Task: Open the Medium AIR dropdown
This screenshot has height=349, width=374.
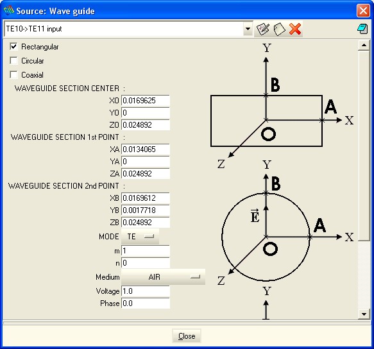Action: point(163,277)
